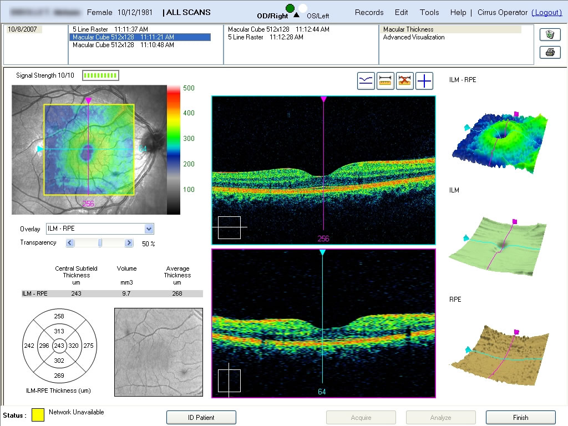
Task: Select the OD/Right eye indicator
Action: [x=290, y=8]
